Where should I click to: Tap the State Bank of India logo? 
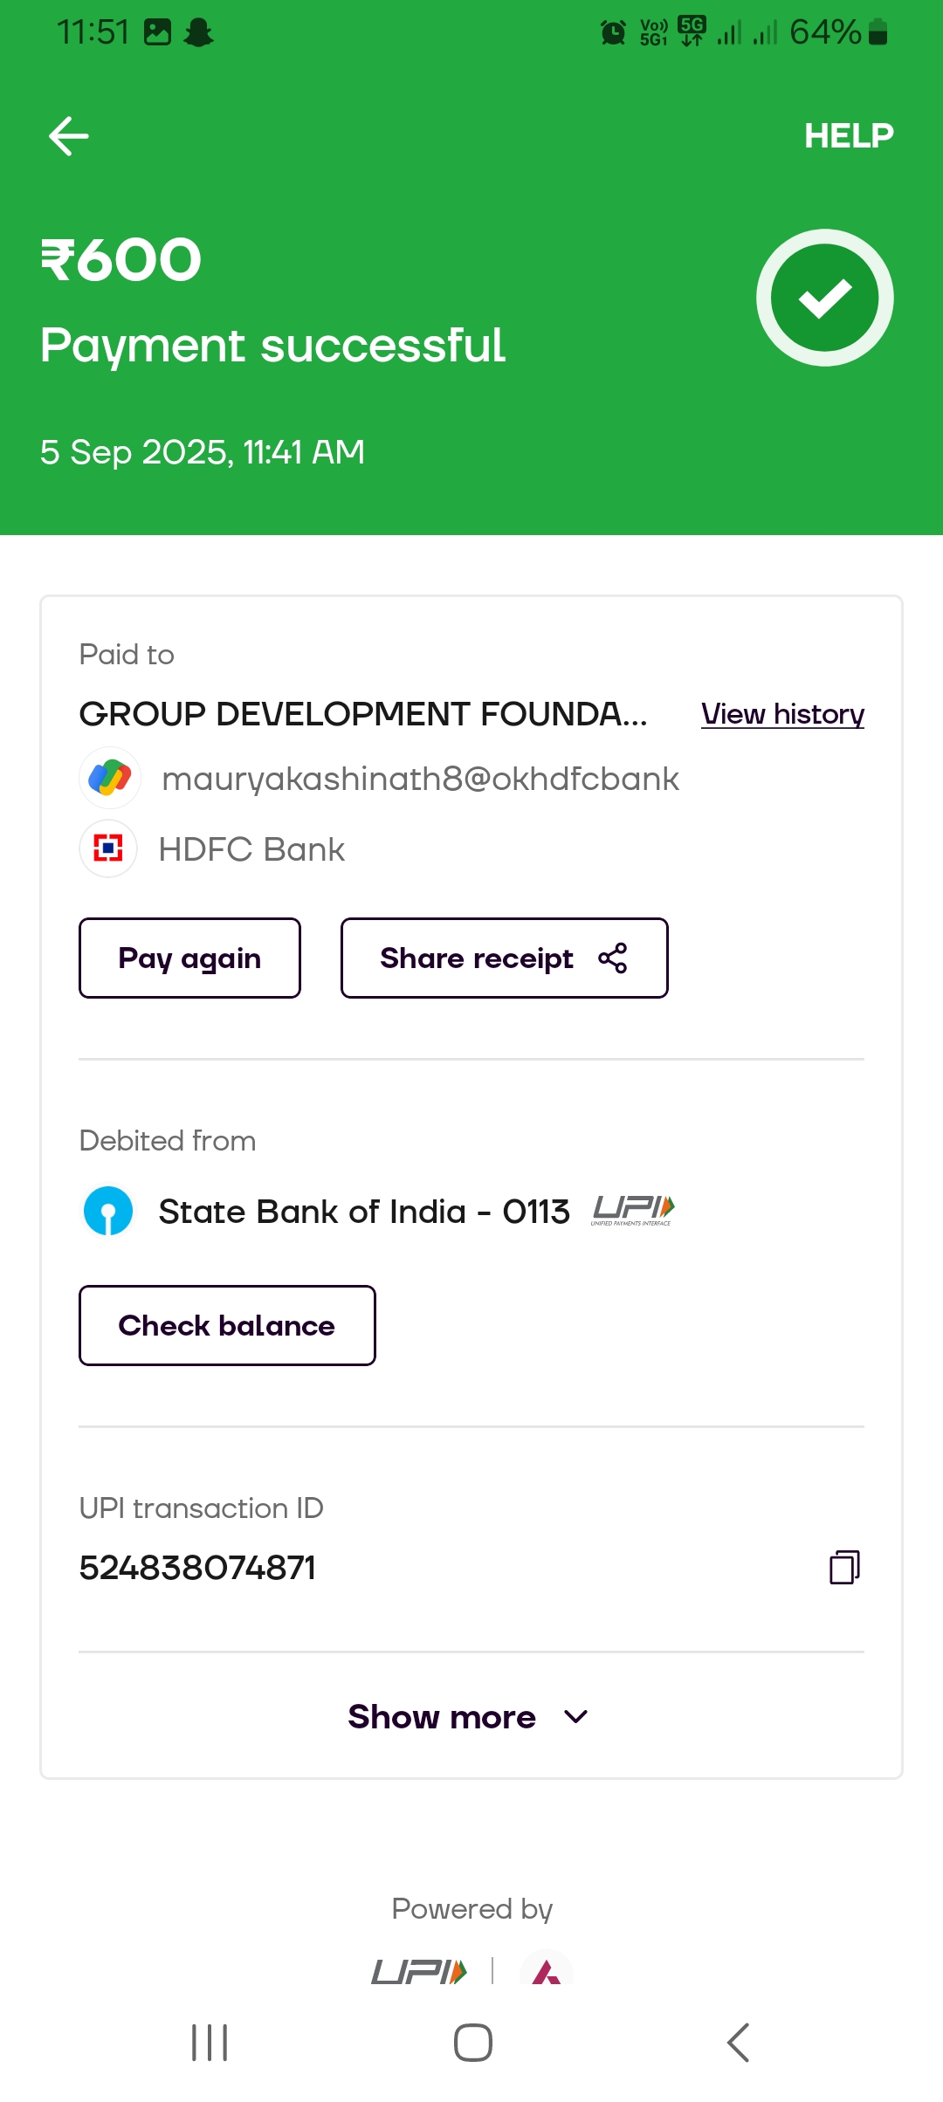tap(108, 1212)
